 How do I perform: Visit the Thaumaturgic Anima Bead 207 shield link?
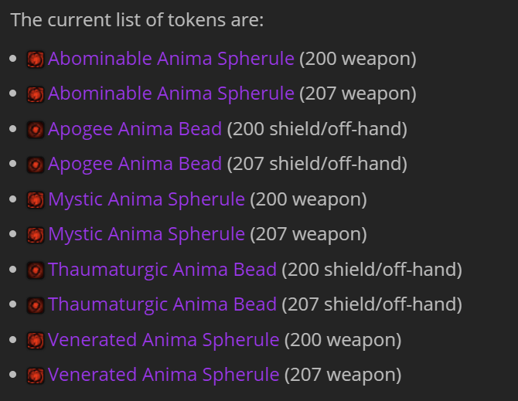tap(162, 305)
